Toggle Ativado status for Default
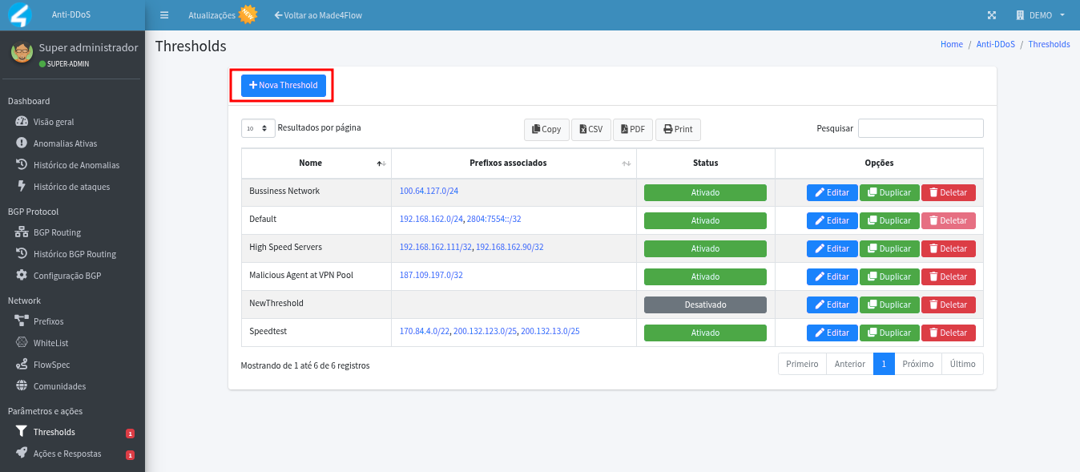 (705, 220)
